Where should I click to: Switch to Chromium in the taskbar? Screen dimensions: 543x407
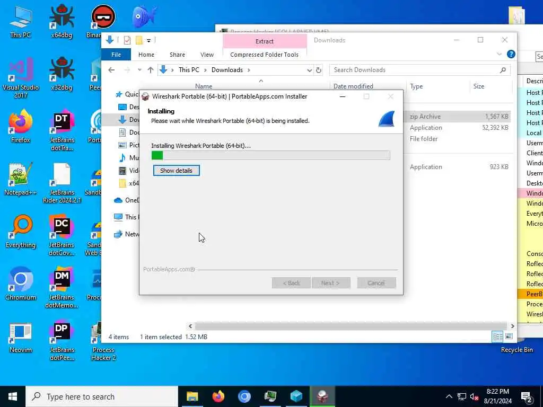(244, 396)
